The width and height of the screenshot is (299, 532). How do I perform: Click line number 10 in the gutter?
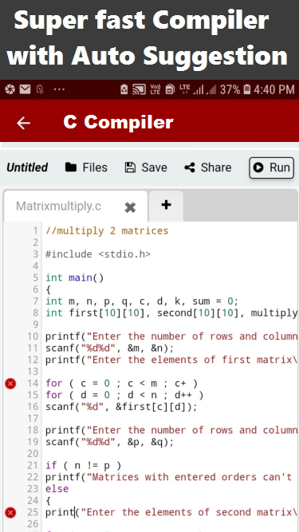[x=33, y=337]
